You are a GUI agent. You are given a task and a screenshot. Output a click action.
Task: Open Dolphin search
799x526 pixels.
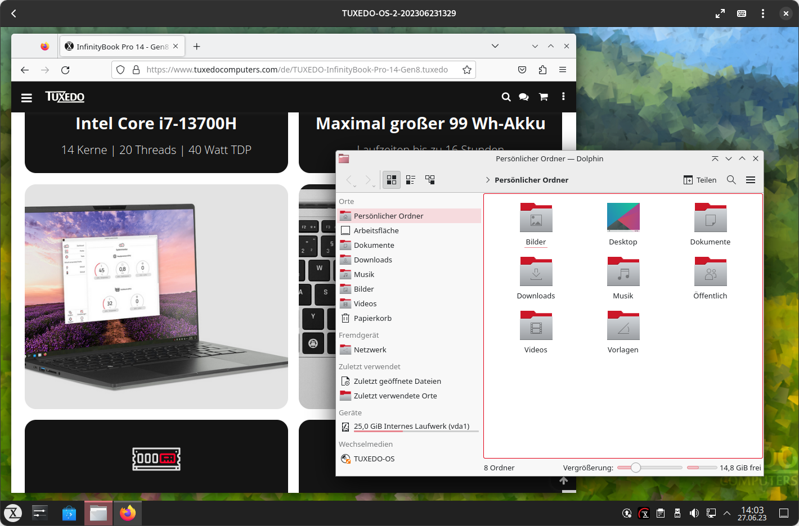point(731,180)
